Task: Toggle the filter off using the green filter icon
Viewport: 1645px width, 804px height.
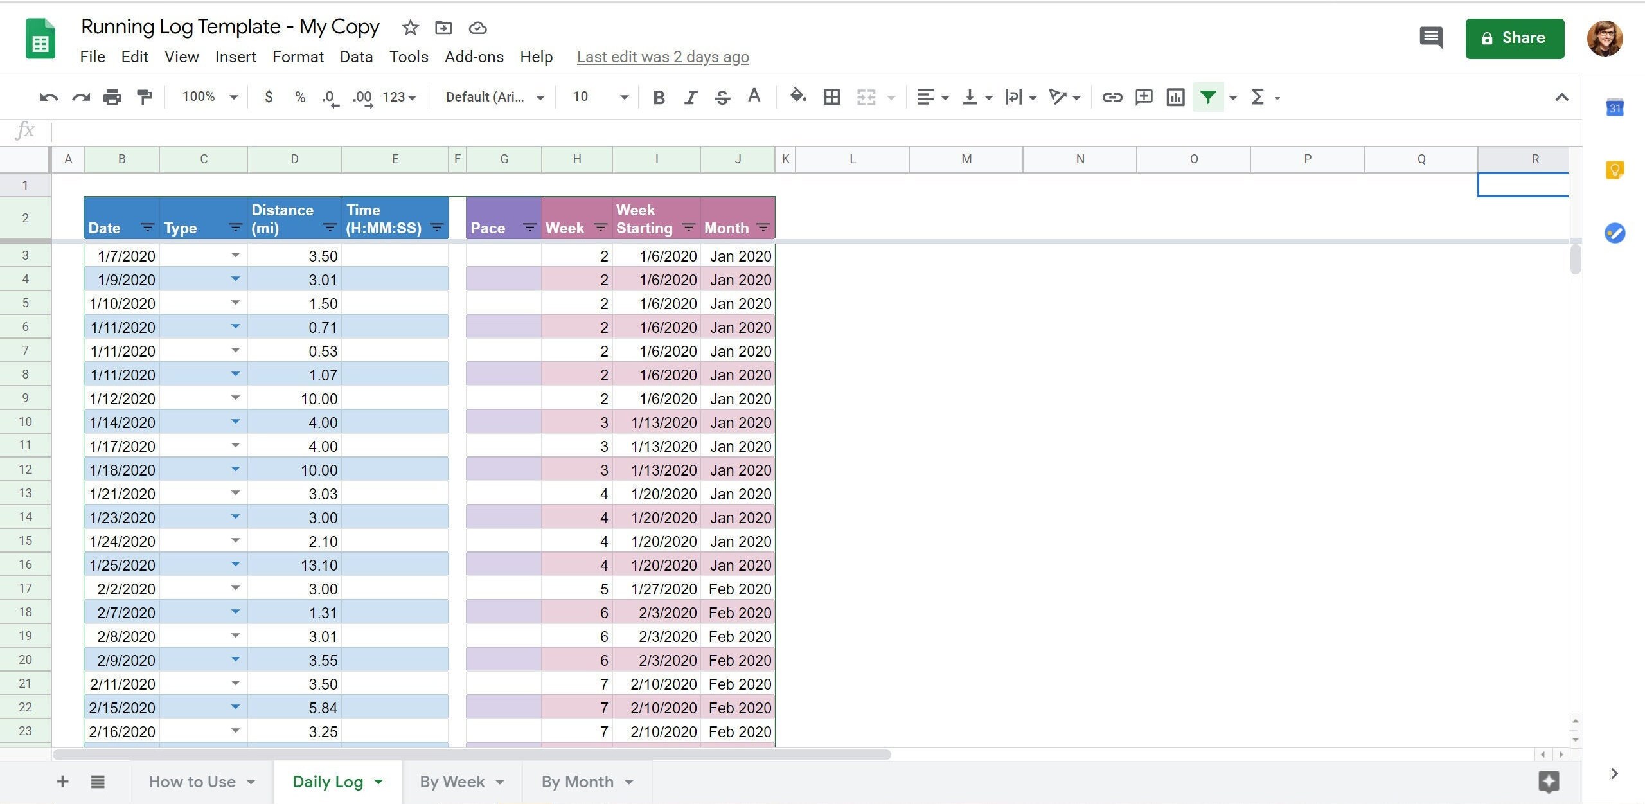Action: tap(1208, 97)
